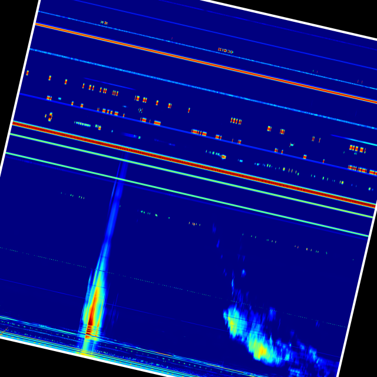Screen dimensions: 377x377
Task: Click the small dotted marker cluster at top center
Action: point(226,51)
